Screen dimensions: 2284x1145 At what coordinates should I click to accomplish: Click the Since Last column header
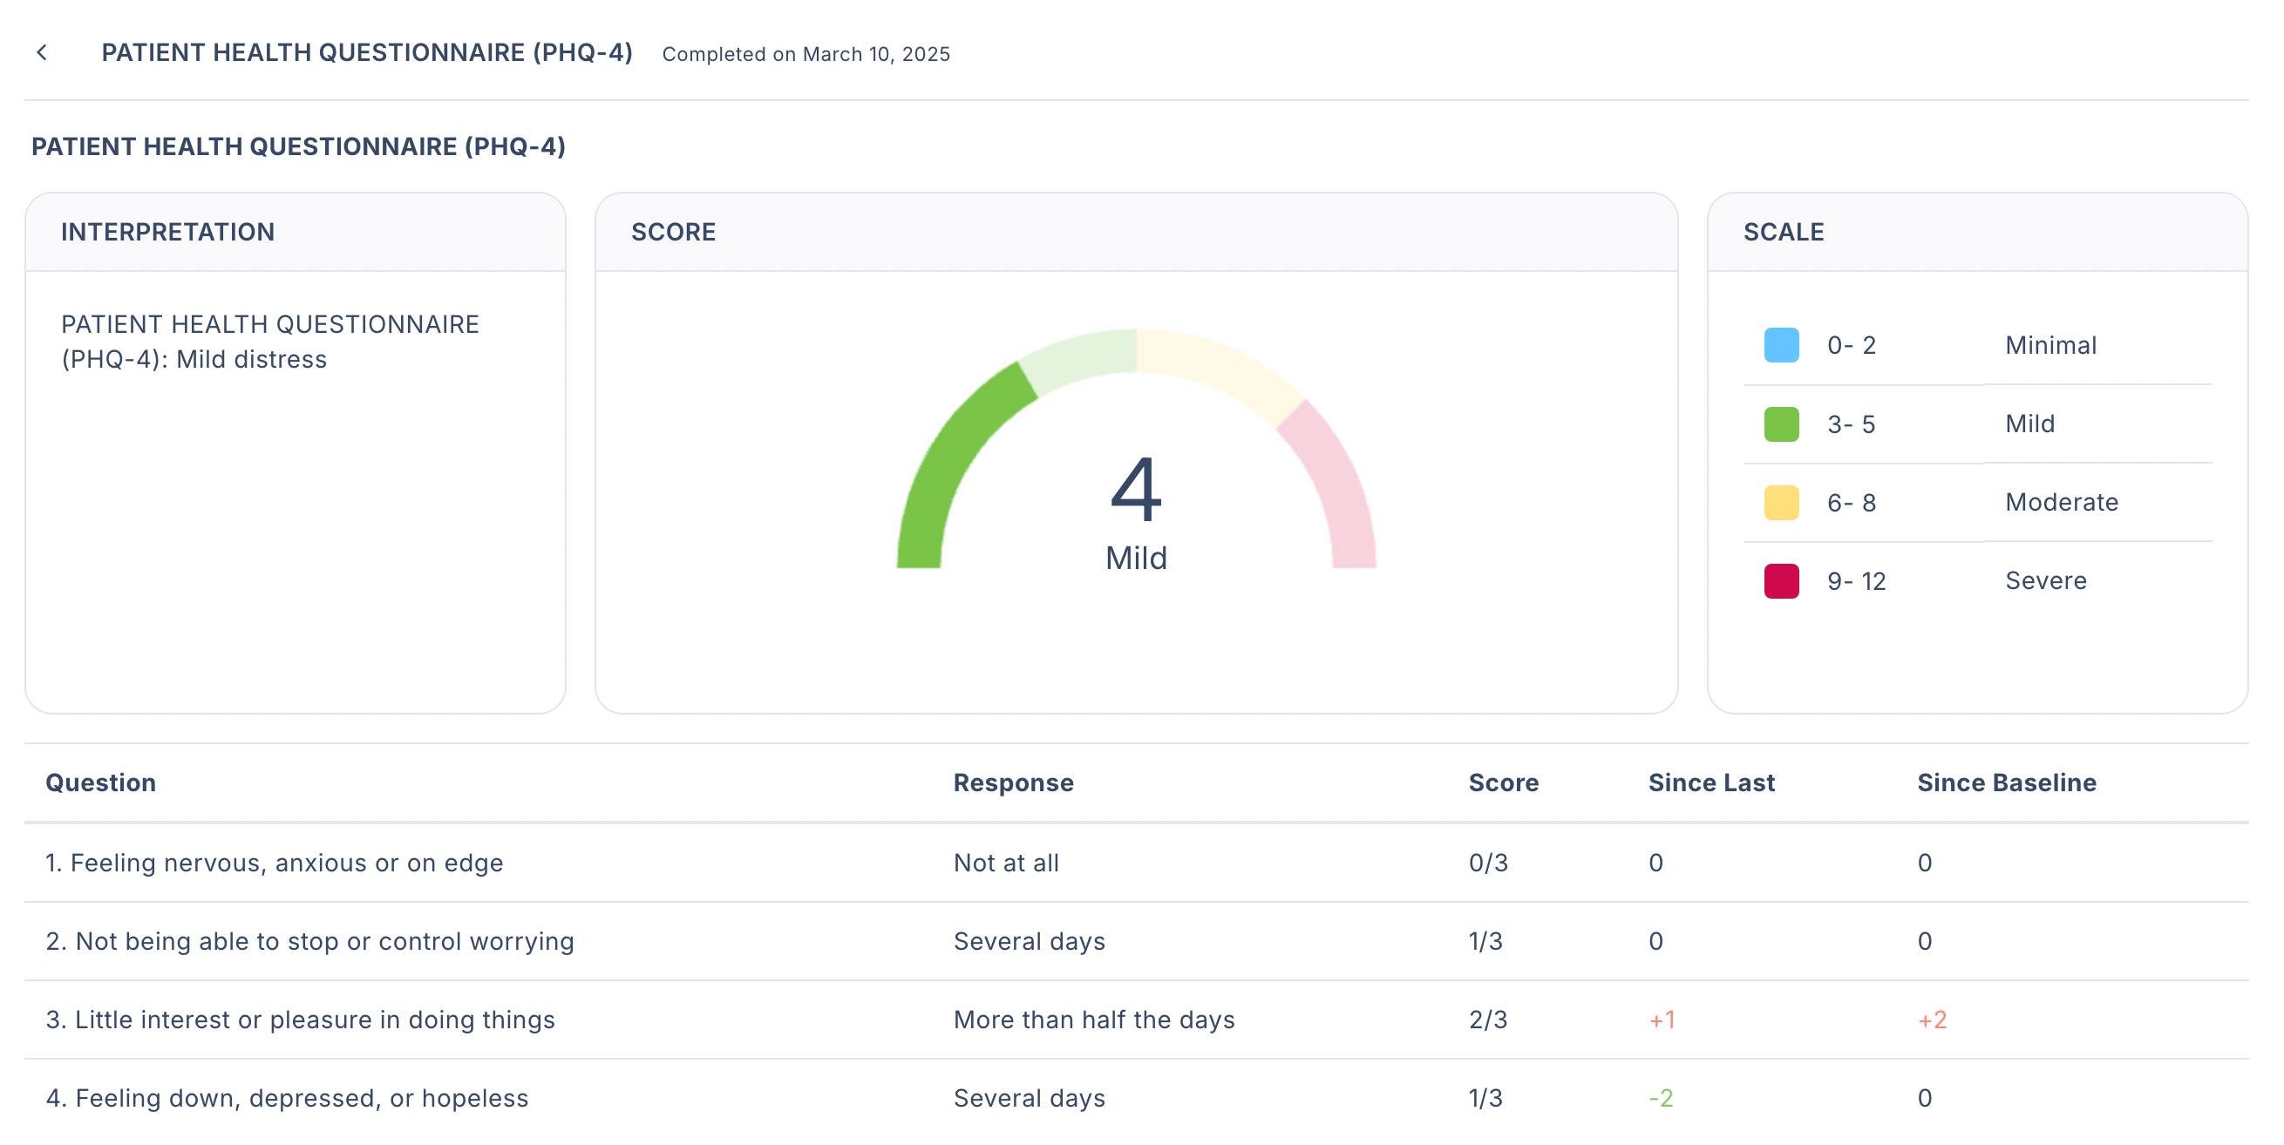(1710, 783)
